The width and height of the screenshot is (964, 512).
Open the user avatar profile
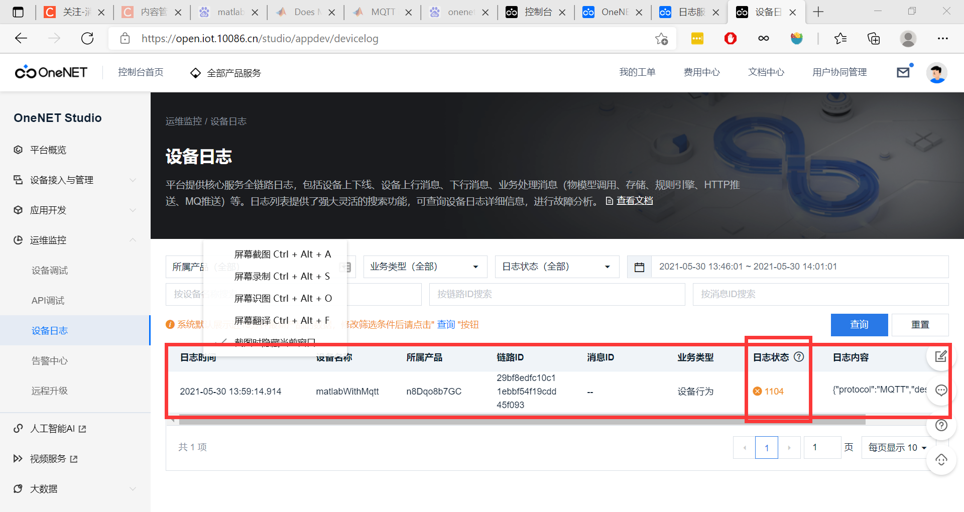coord(936,73)
